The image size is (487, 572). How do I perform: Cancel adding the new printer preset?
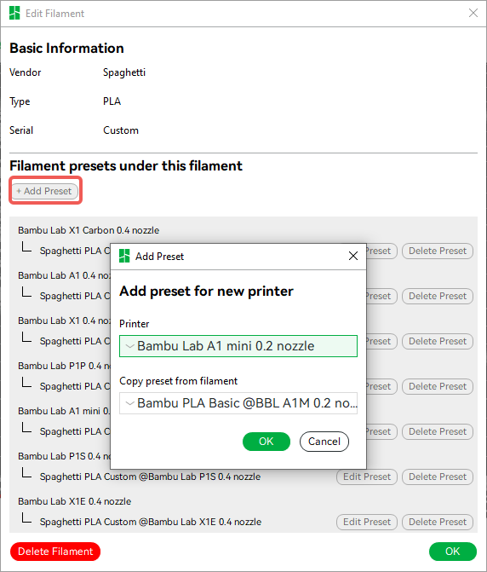coord(324,442)
